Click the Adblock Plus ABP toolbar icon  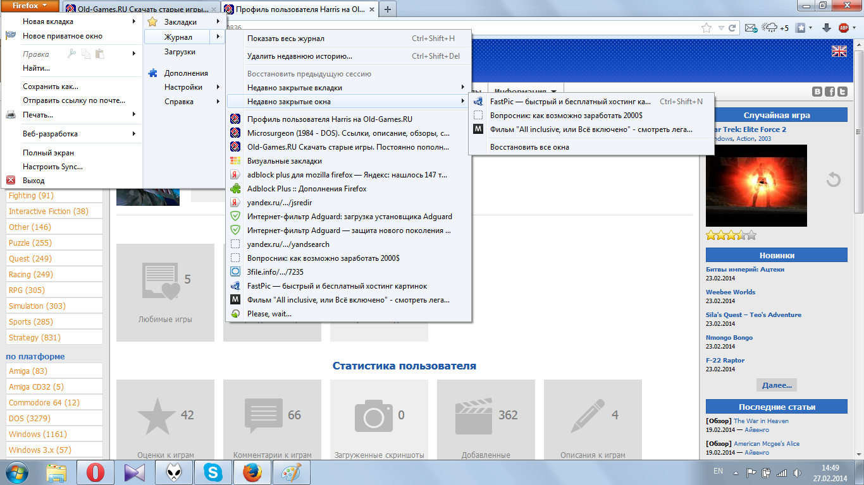pos(844,28)
